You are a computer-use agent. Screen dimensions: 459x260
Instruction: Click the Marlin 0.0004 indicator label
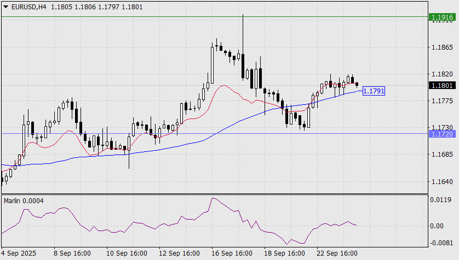[x=24, y=201]
